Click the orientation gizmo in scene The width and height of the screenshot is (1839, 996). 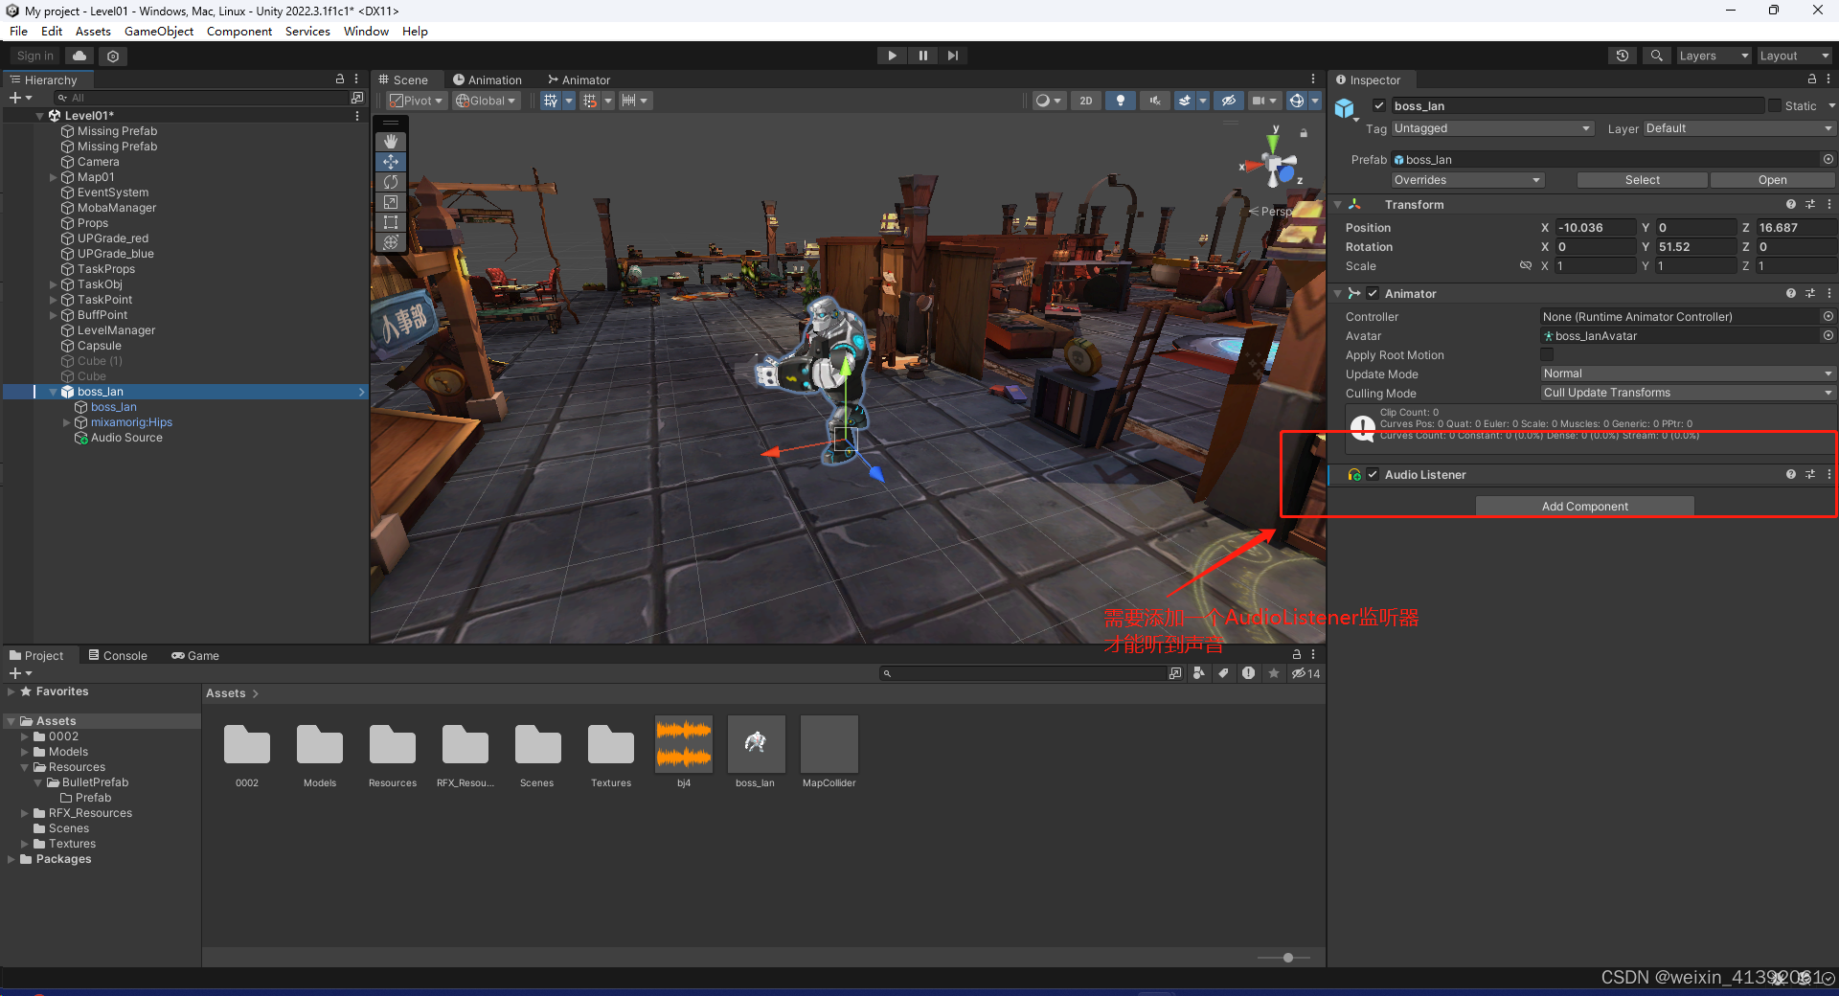point(1274,163)
